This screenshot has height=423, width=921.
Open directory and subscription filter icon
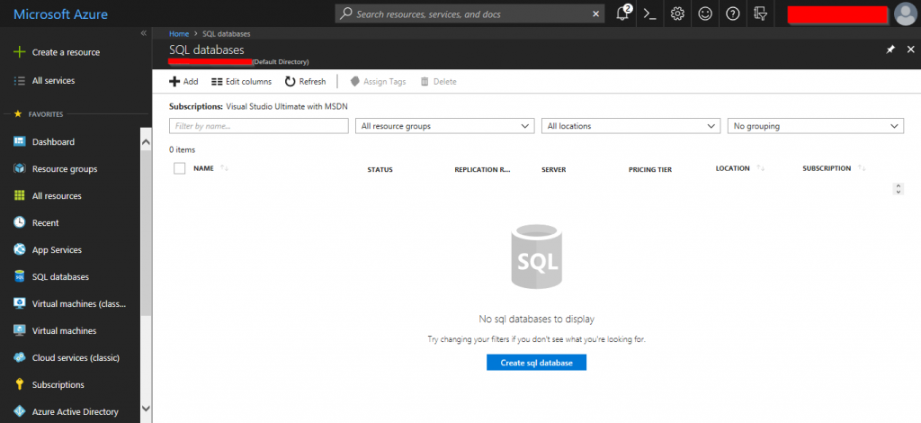click(x=760, y=14)
